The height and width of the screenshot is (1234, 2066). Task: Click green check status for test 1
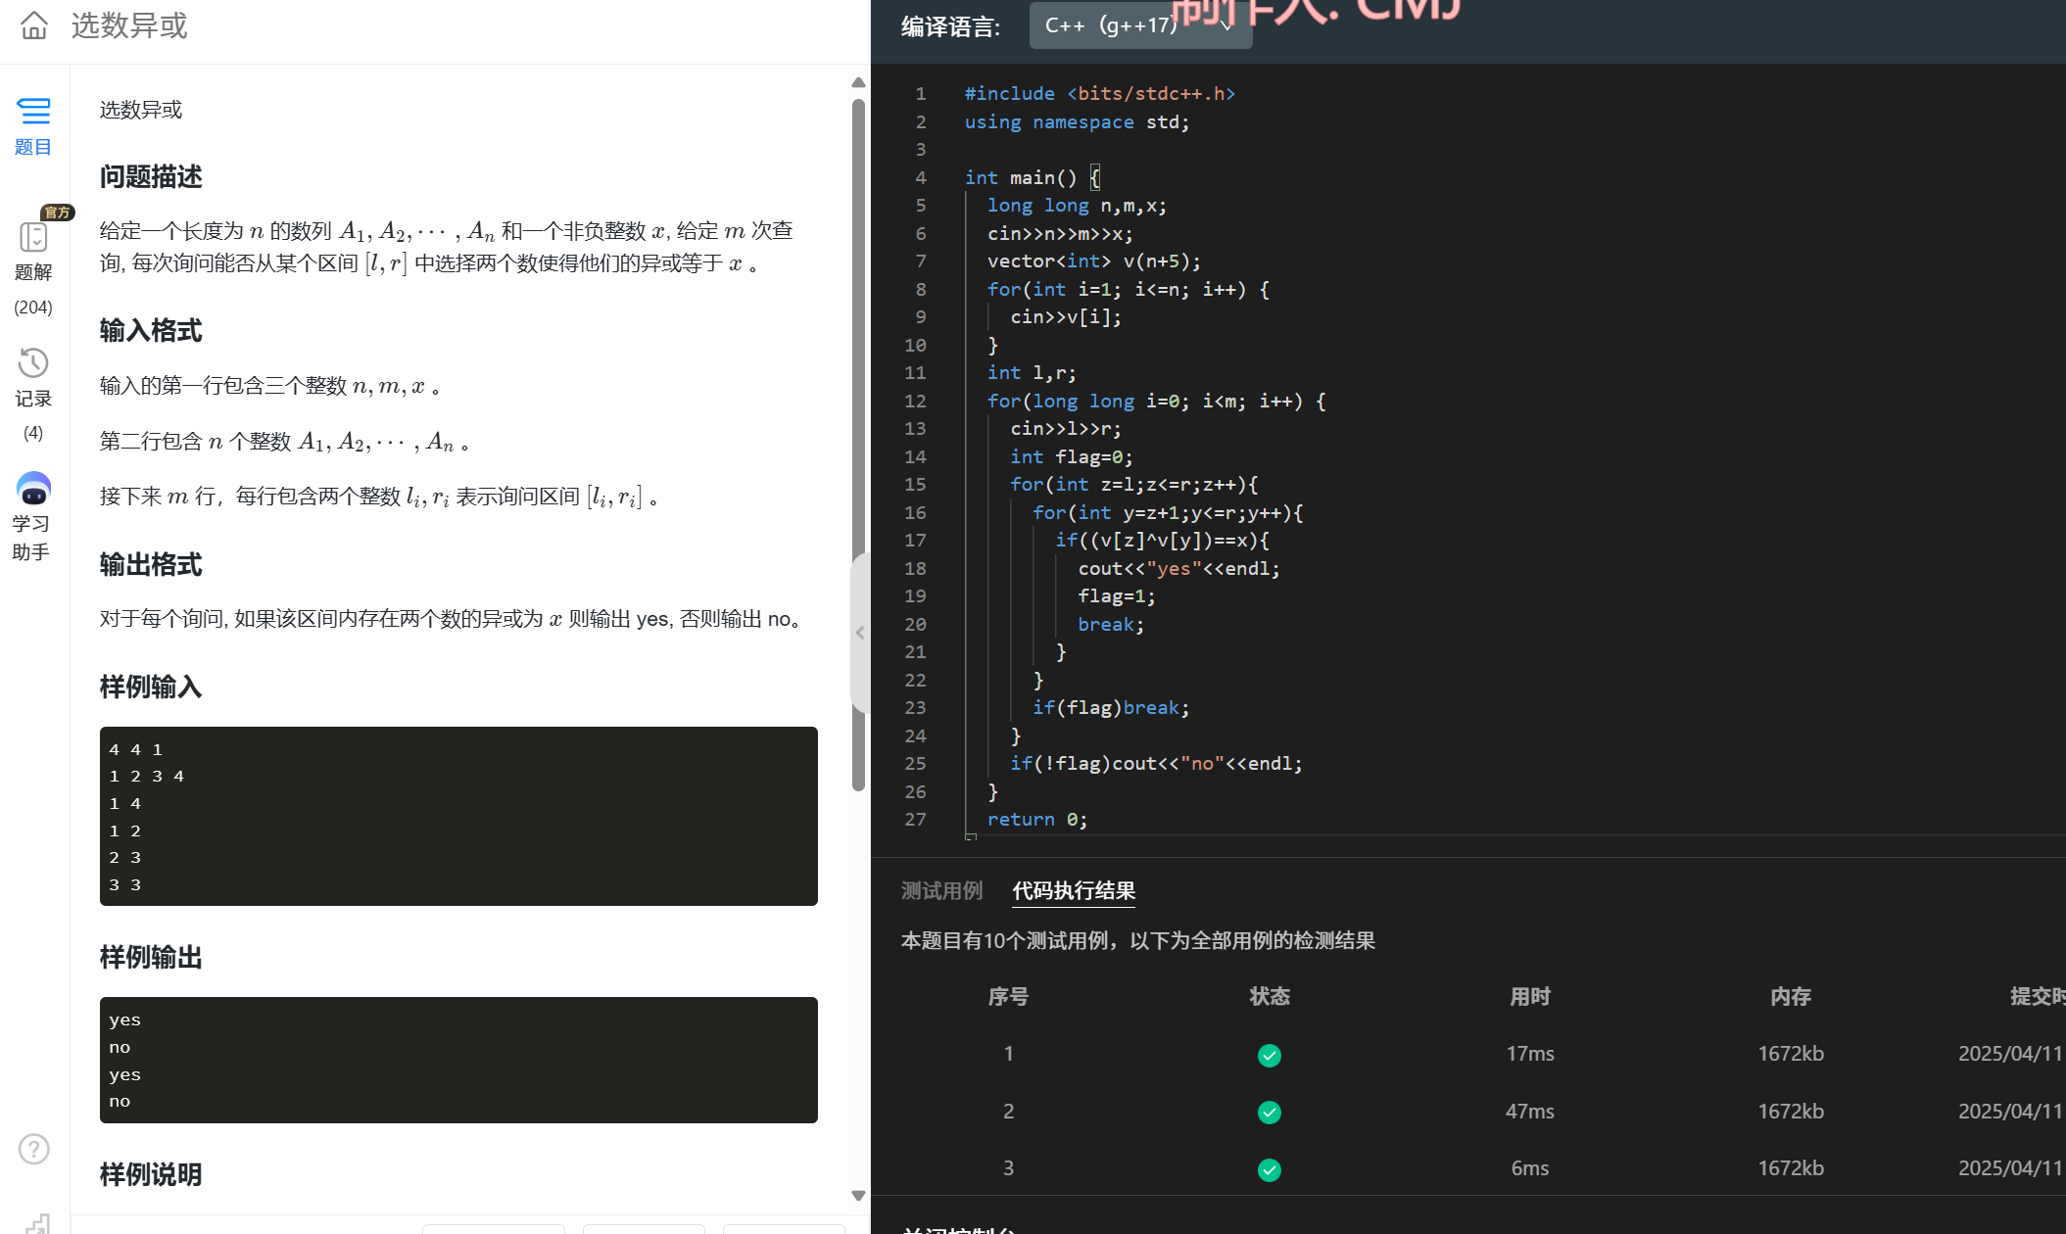pyautogui.click(x=1269, y=1055)
